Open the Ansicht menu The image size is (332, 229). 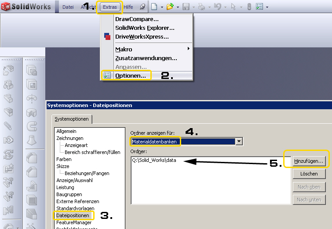point(88,7)
